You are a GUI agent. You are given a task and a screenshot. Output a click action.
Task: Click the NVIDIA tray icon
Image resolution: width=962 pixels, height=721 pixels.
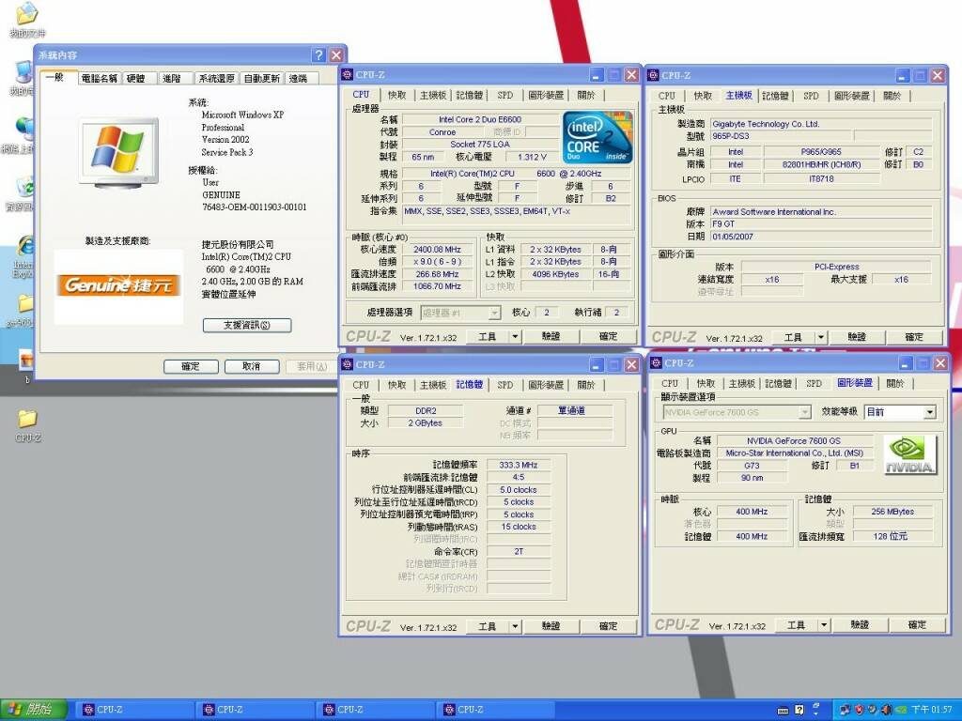(x=899, y=710)
